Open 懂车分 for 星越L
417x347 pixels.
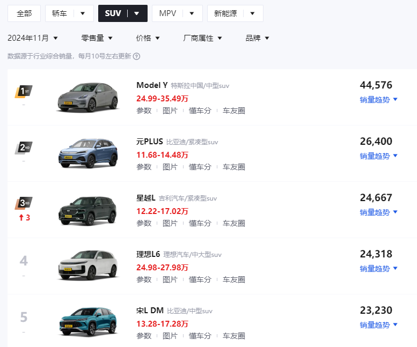(200, 223)
